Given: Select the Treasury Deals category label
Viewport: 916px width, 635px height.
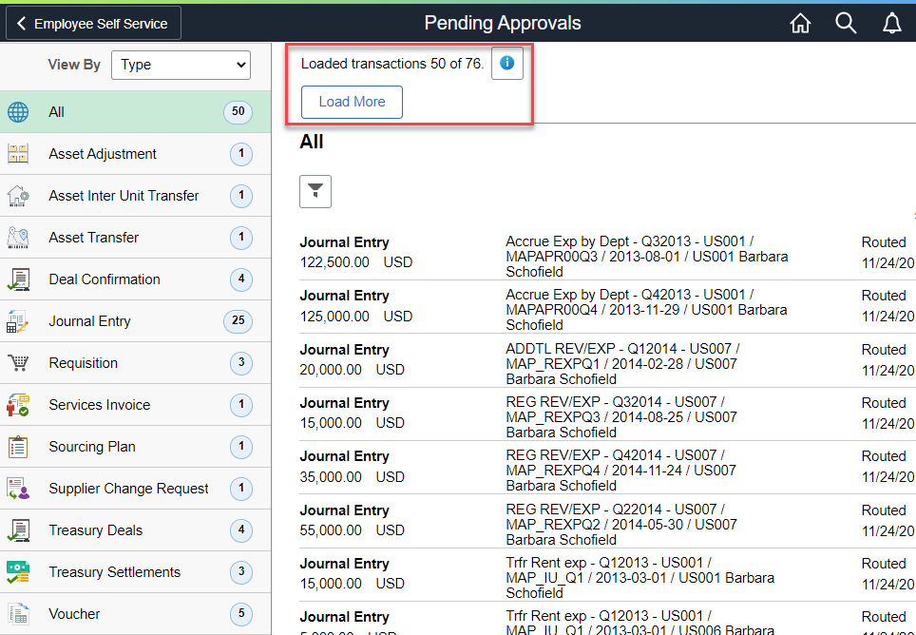Looking at the screenshot, I should (96, 530).
